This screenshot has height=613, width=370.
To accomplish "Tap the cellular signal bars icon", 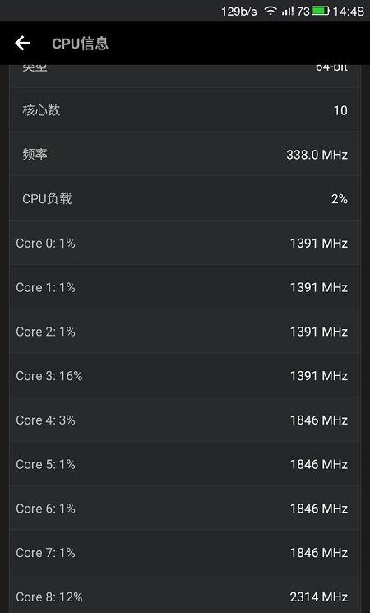I will [288, 11].
